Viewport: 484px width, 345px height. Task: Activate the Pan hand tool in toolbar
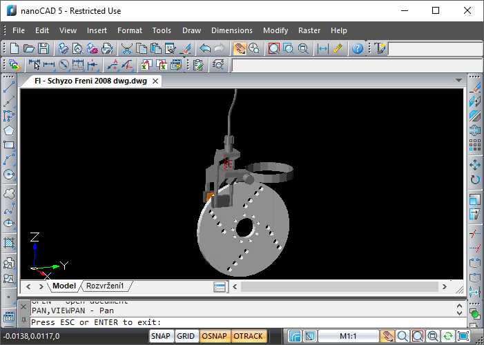click(x=240, y=48)
